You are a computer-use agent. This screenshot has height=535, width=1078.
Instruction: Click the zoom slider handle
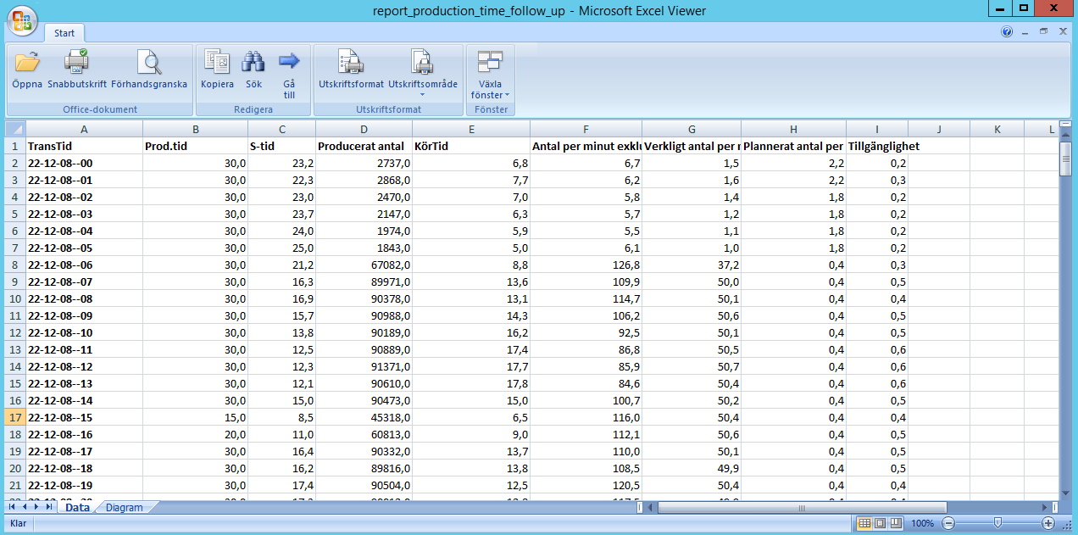(998, 523)
